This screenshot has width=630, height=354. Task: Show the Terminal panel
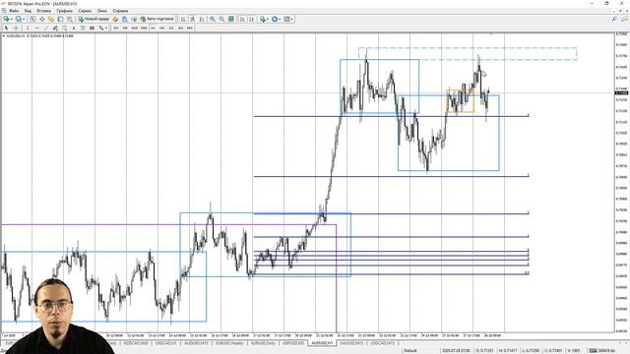tap(60, 19)
